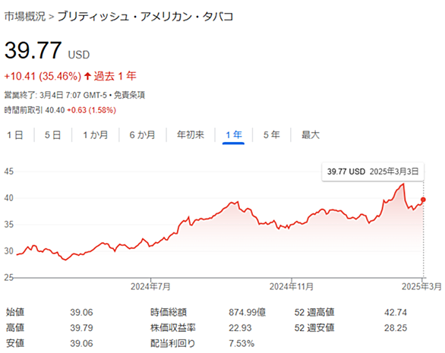Click the red endpoint dot on the chart
This screenshot has height=353, width=445.
point(423,200)
